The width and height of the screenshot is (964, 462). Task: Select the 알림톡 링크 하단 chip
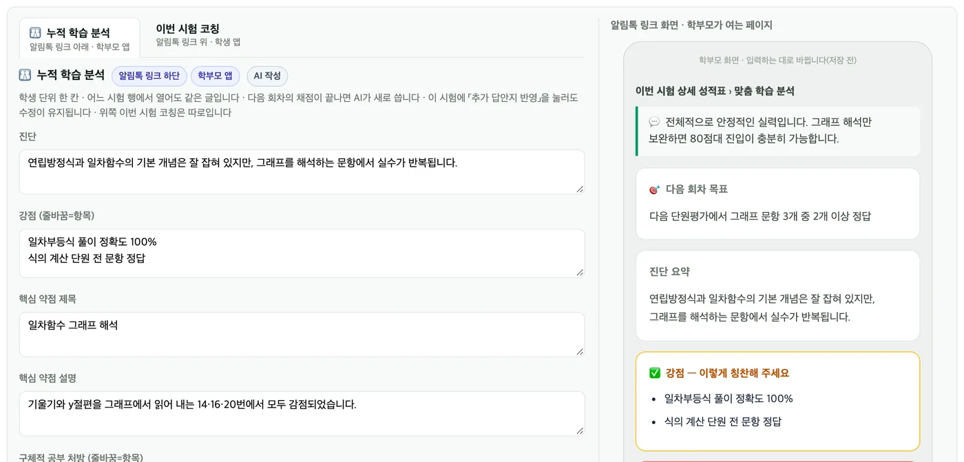149,76
